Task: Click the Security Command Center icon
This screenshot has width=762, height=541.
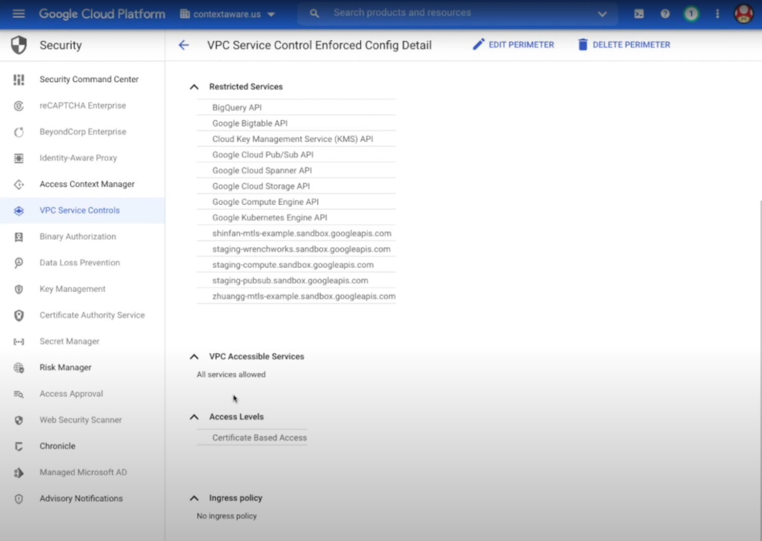Action: pos(19,79)
